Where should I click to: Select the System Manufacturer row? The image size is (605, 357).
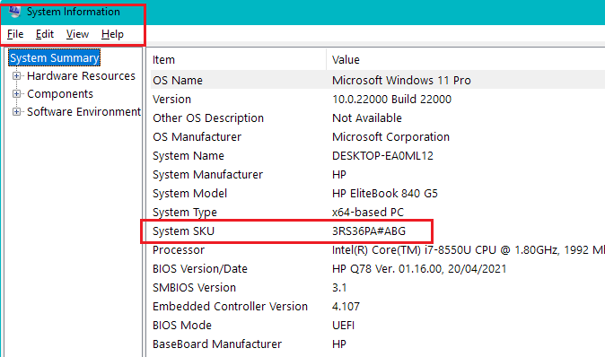[x=378, y=175]
